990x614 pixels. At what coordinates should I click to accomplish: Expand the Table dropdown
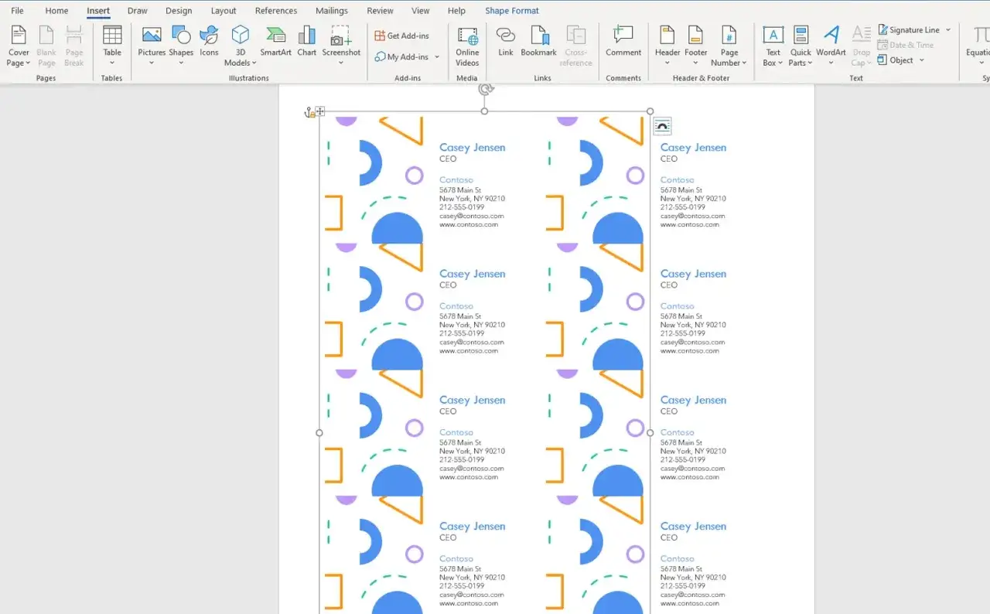[112, 63]
